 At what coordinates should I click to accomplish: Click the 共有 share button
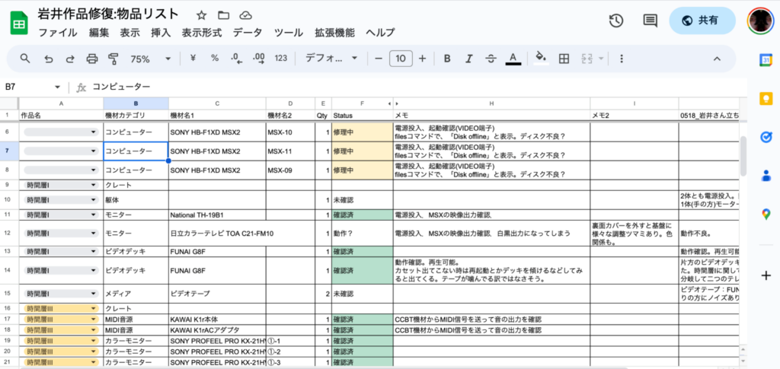702,21
